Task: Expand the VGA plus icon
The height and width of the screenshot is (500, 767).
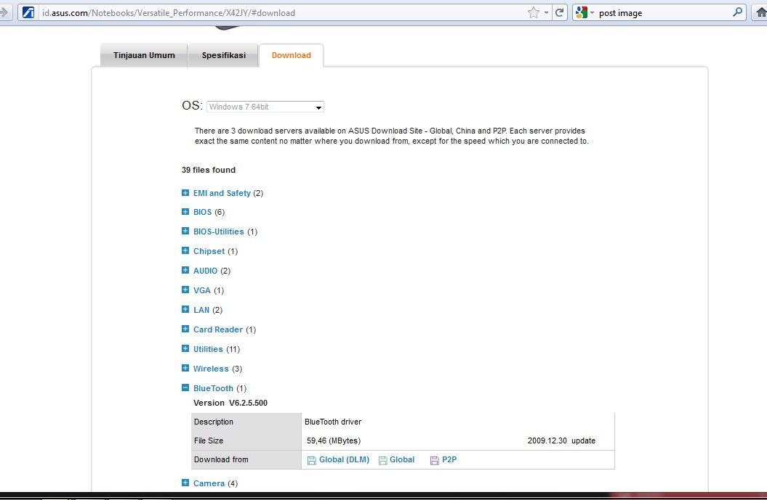Action: (185, 290)
